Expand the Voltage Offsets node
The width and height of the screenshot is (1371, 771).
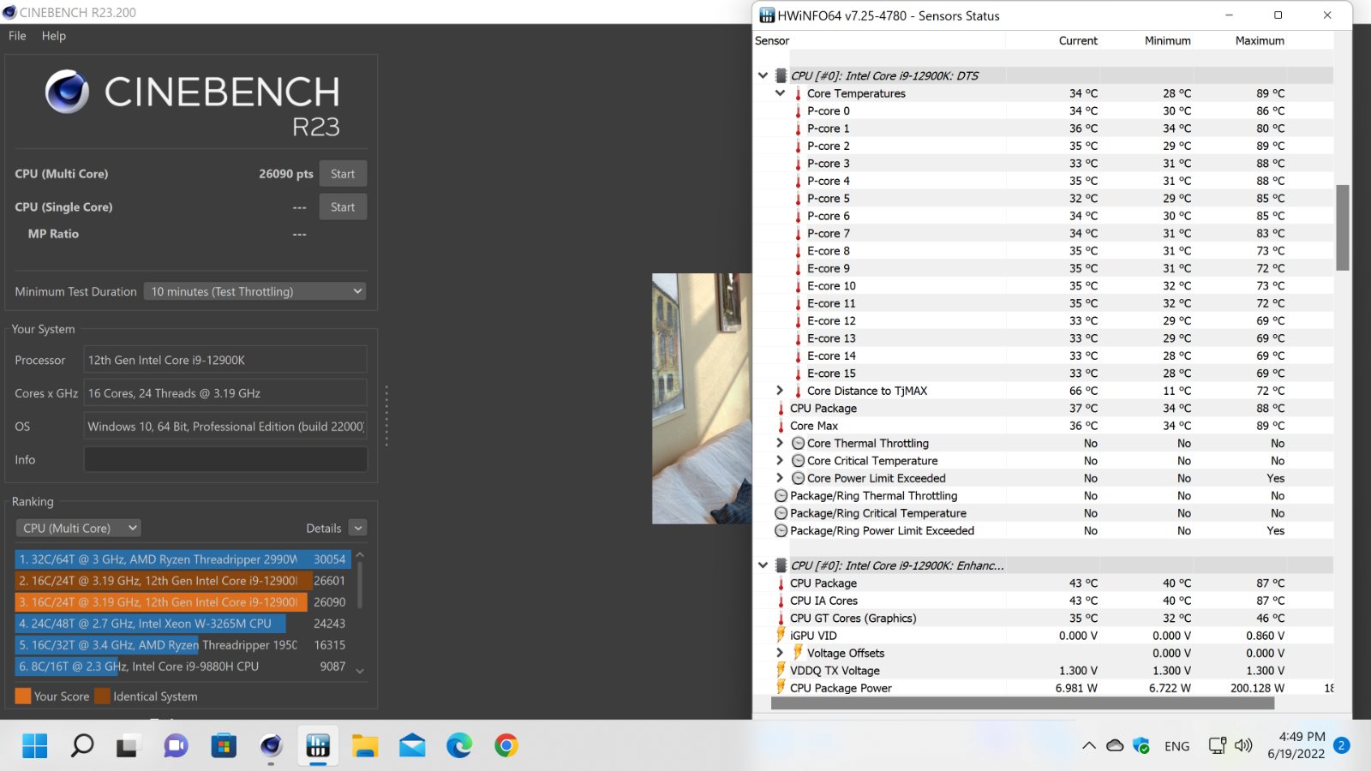[780, 653]
